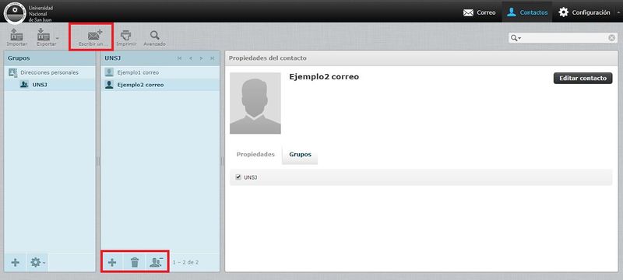Add a new group with plus icon
Viewport: 623px width, 280px height.
15,263
